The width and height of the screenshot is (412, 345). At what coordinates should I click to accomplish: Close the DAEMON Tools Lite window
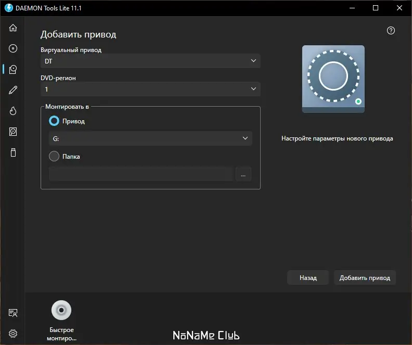(400, 8)
